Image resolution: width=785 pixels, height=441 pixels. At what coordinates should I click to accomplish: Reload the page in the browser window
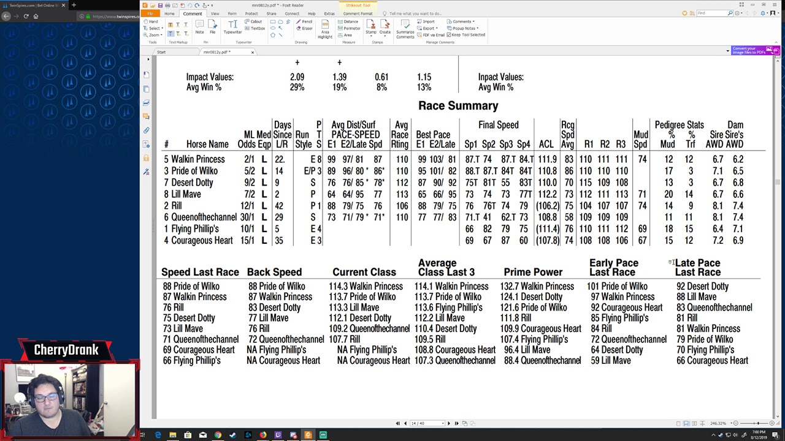(26, 16)
